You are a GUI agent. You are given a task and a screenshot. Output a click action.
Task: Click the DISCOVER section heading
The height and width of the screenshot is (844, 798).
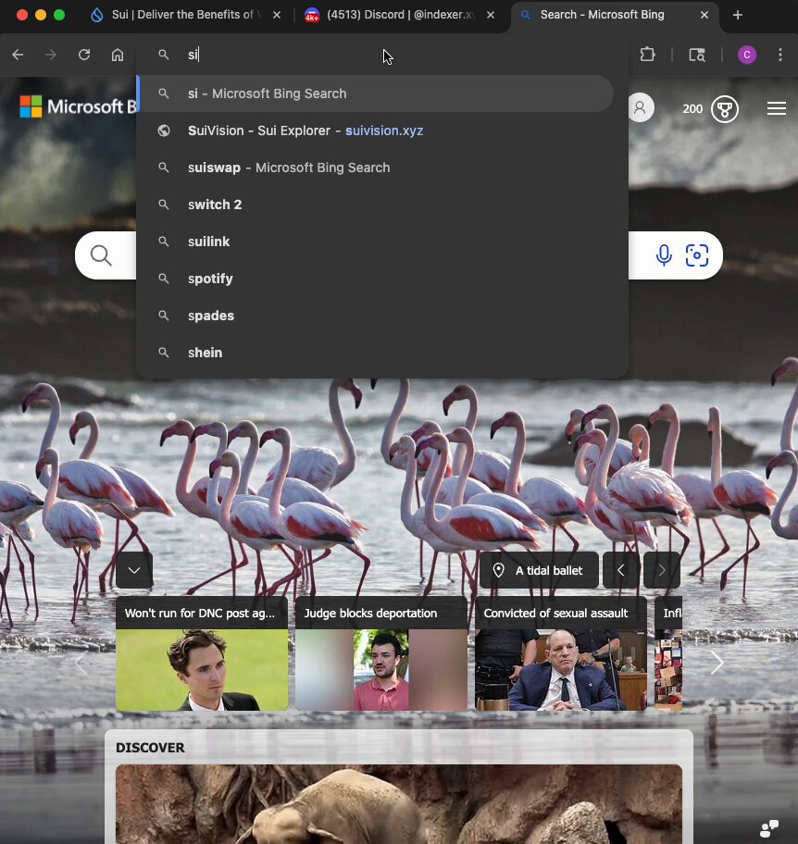tap(150, 748)
